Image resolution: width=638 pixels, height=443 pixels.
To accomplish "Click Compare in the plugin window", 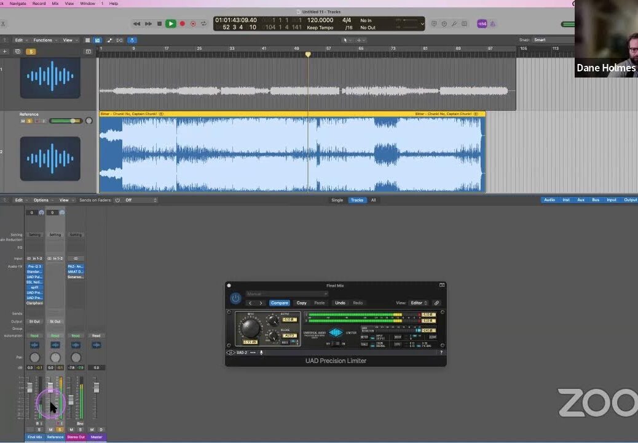I will click(x=280, y=303).
